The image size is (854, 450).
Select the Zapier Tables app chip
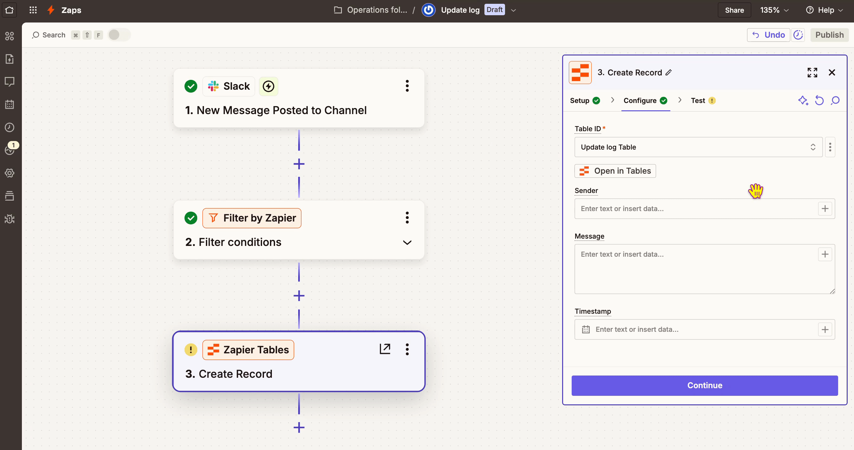tap(248, 350)
